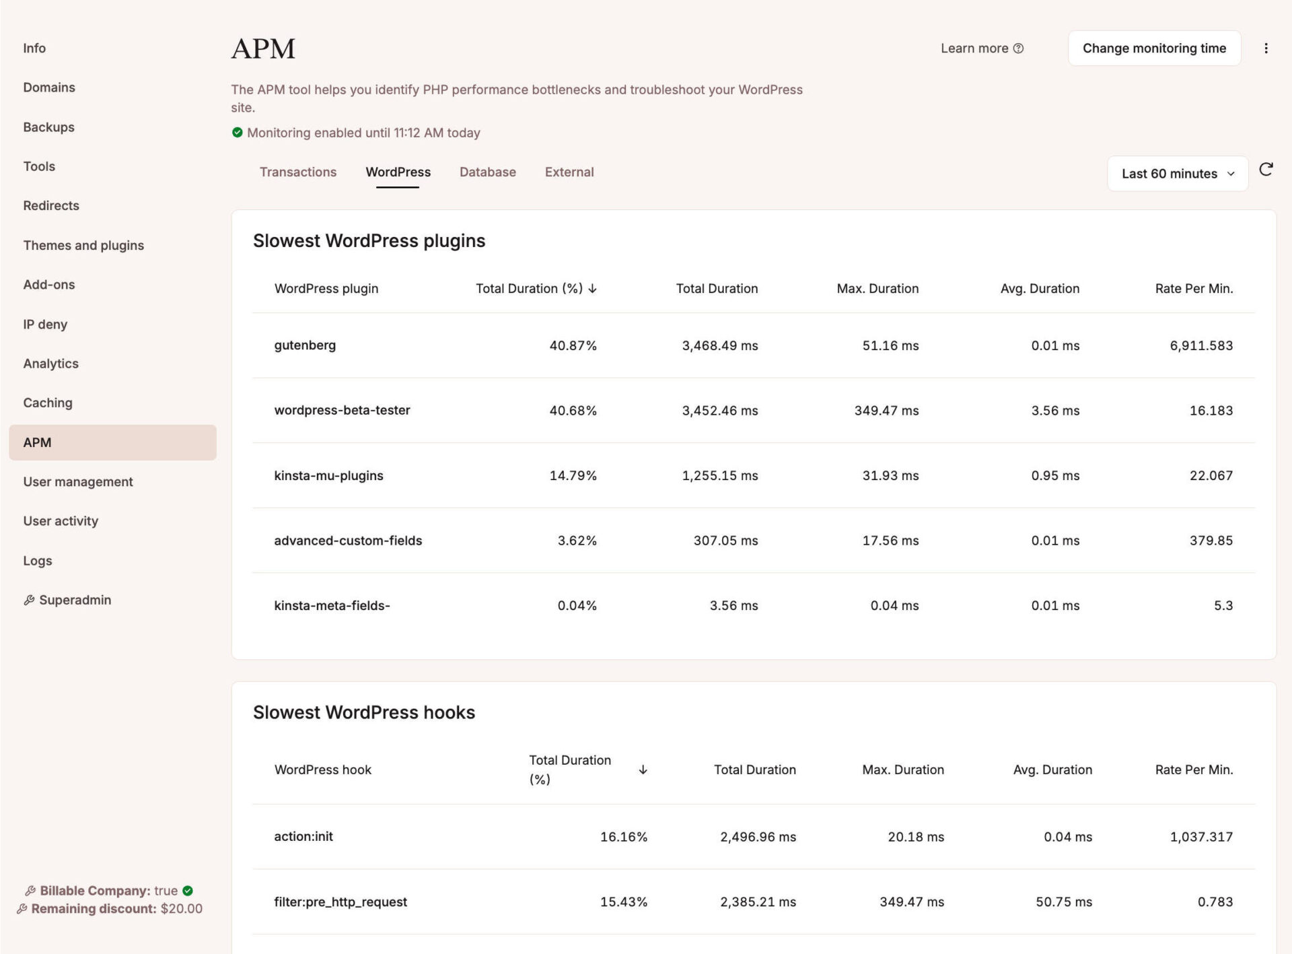
Task: Open Themes and plugins in the sidebar
Action: coord(83,245)
